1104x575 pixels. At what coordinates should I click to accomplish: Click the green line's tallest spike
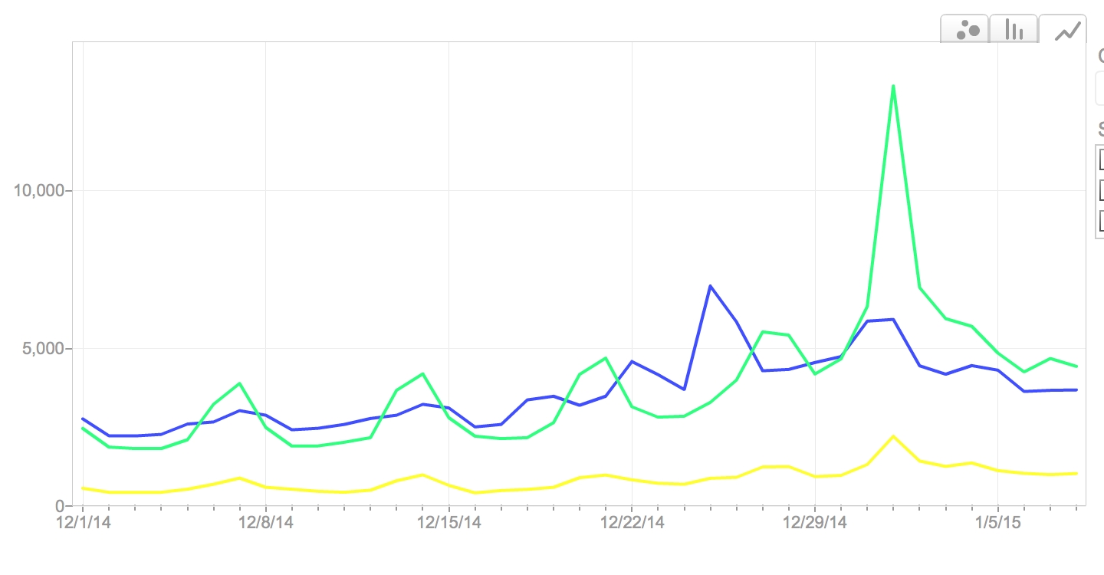tap(893, 86)
